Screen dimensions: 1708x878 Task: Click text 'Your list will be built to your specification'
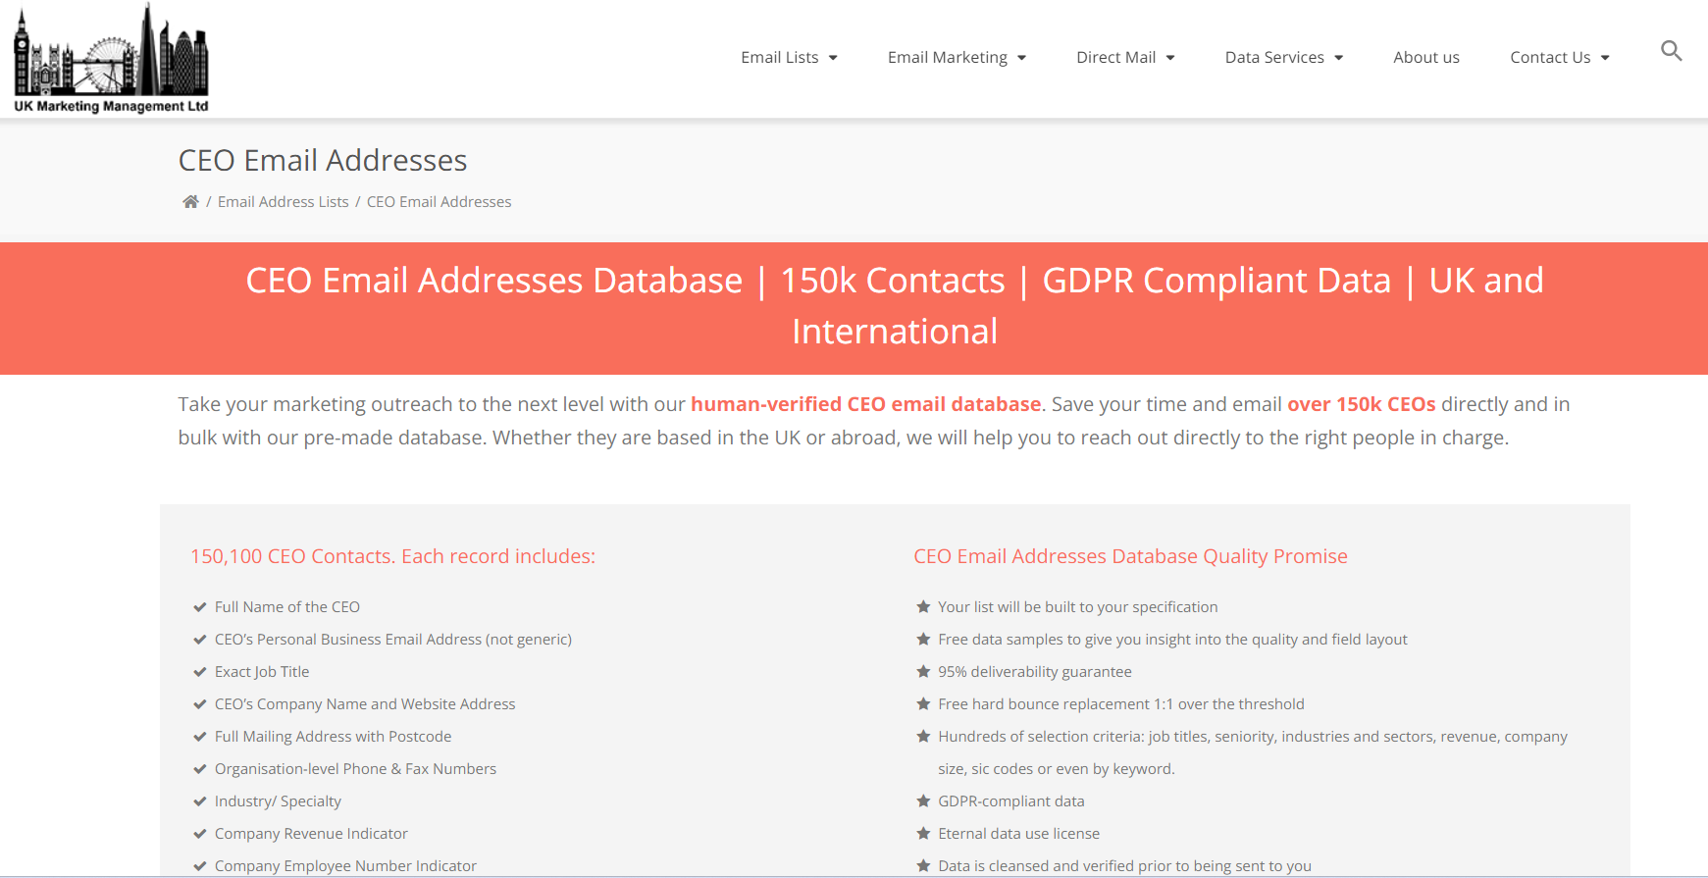point(1078,607)
